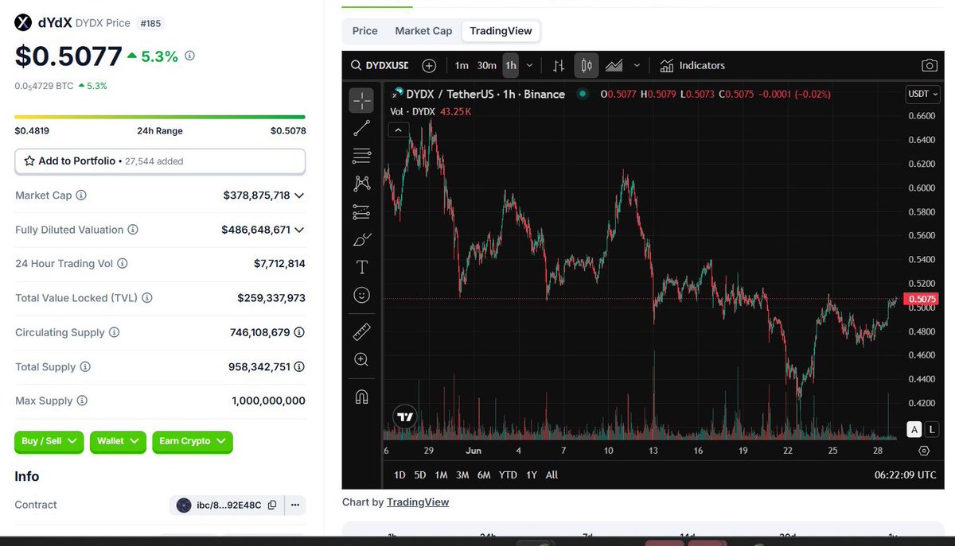955x546 pixels.
Task: Click info icon beside the 958,342,751 value
Action: pos(299,367)
